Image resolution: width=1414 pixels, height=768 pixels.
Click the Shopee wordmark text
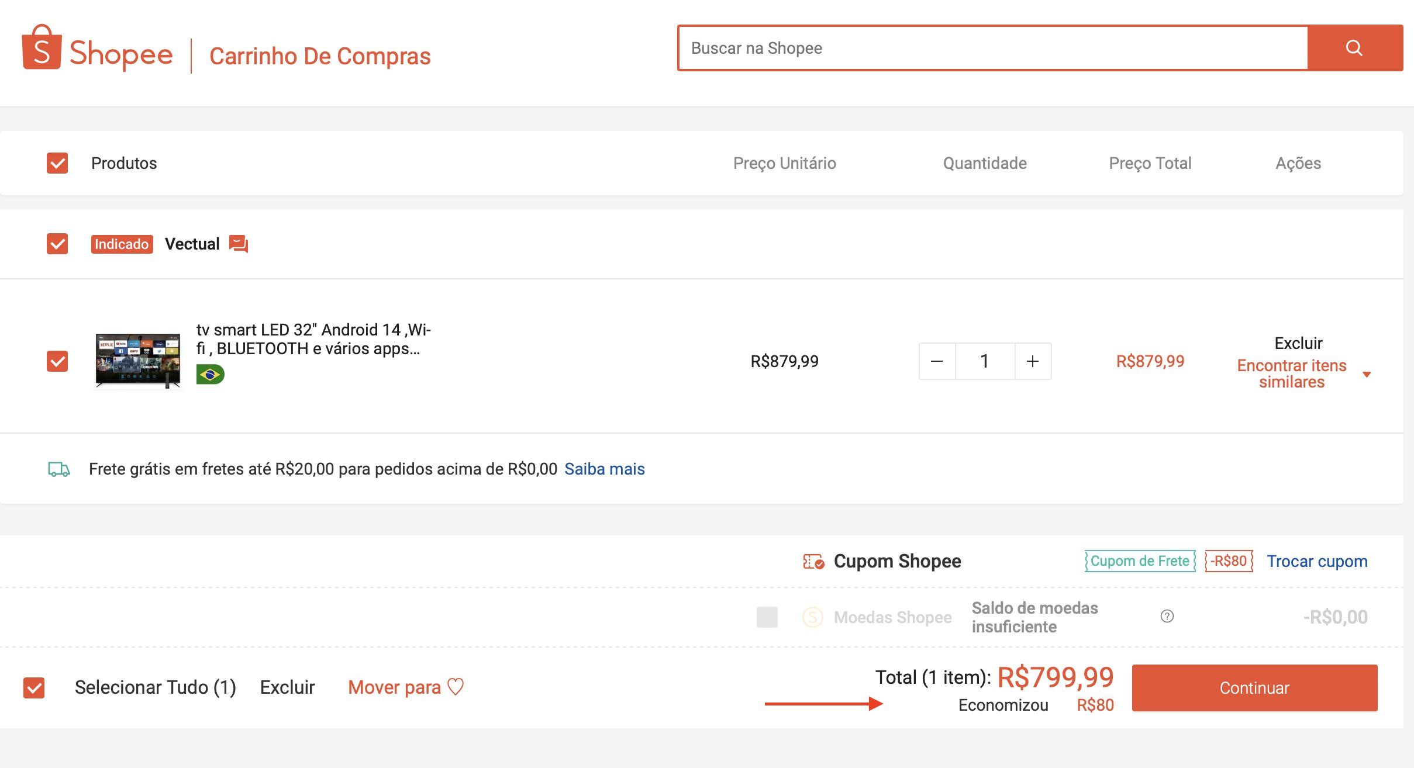coord(121,54)
